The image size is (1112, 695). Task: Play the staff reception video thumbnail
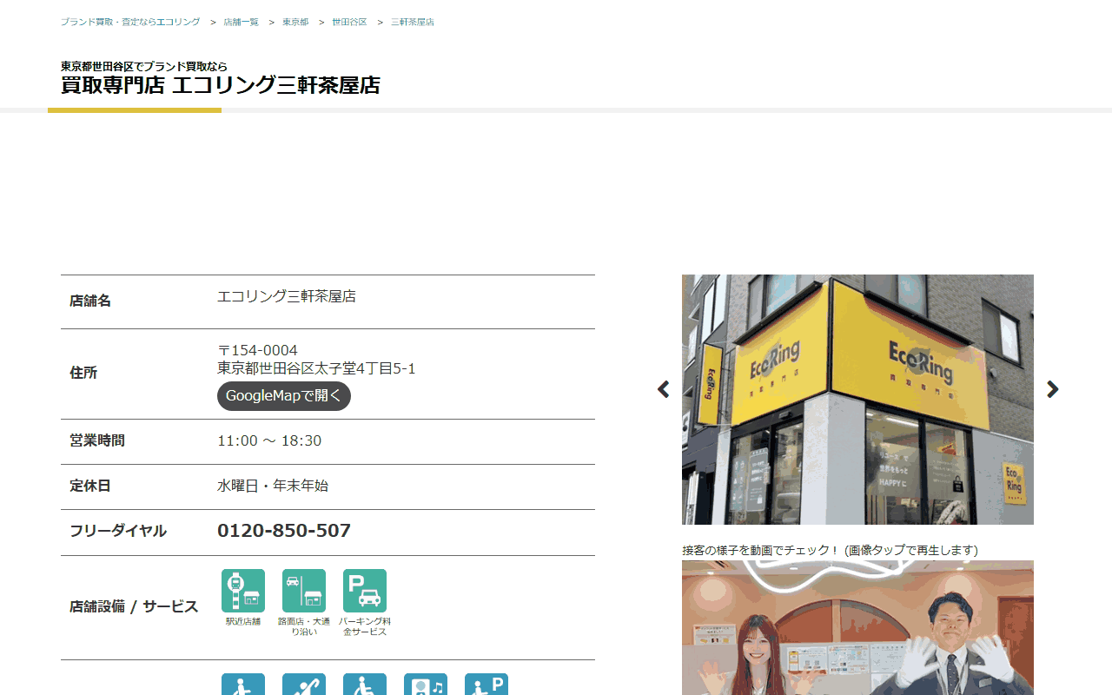tap(857, 627)
